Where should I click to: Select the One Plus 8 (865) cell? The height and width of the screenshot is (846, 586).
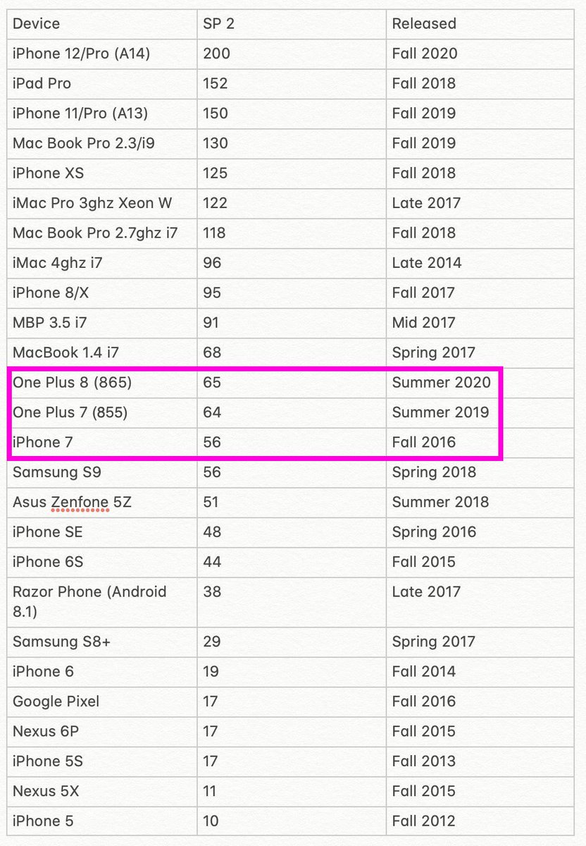(72, 383)
